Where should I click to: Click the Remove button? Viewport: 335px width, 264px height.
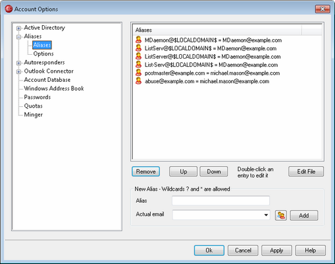pyautogui.click(x=146, y=171)
